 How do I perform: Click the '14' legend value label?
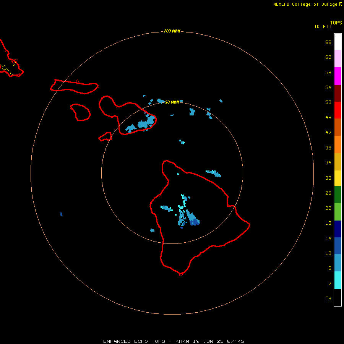(328, 239)
